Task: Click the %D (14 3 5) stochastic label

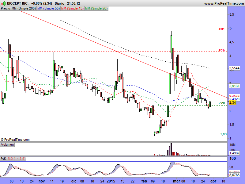Action: tap(17, 159)
